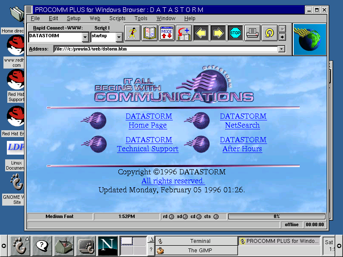Open the help speech-bubble panel icon
This screenshot has height=257, width=343.
pyautogui.click(x=42, y=246)
